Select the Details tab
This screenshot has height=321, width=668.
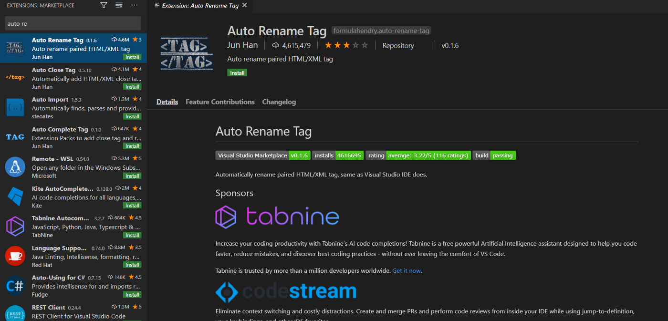pyautogui.click(x=167, y=102)
